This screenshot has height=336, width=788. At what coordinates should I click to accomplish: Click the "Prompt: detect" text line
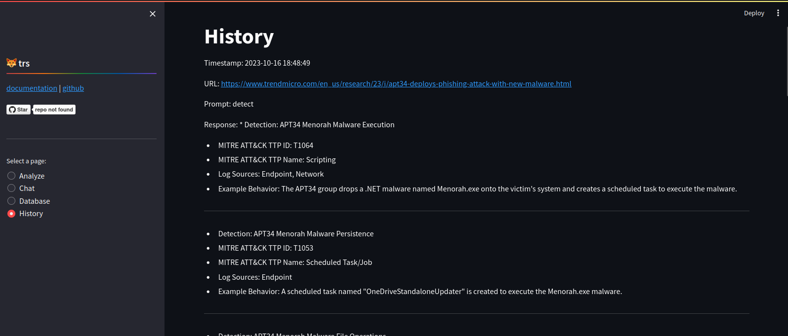229,104
